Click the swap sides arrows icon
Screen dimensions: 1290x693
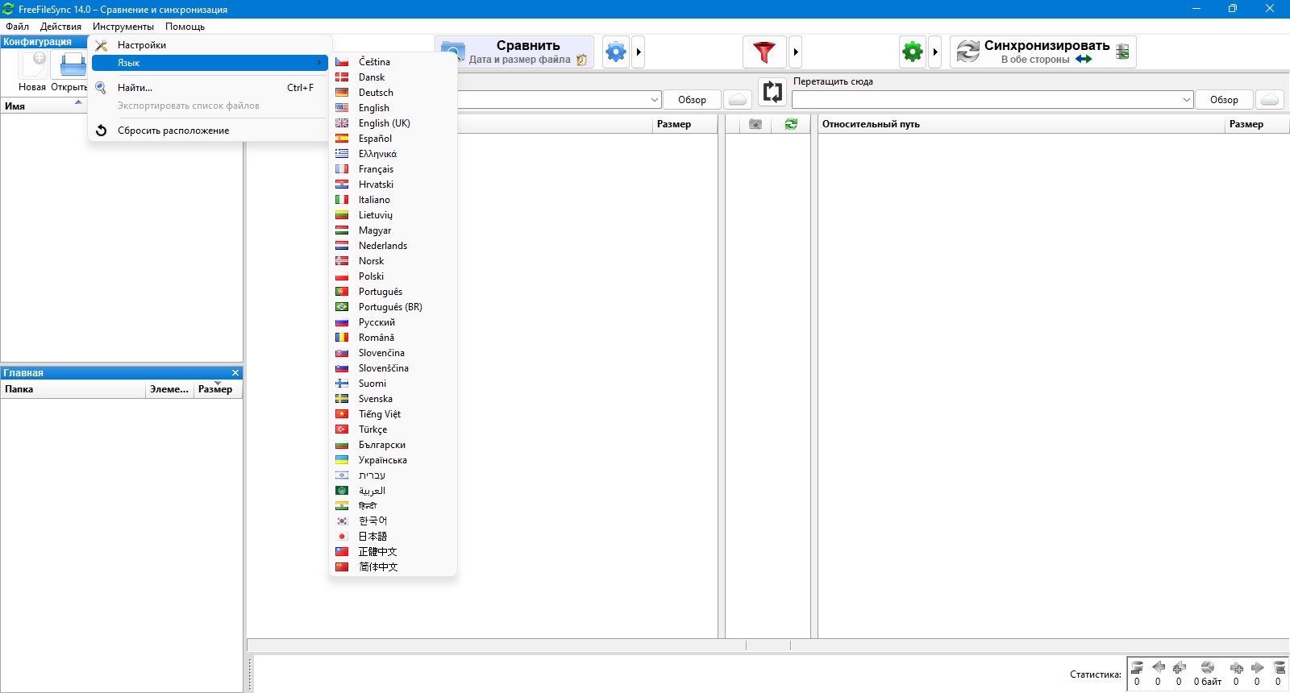[772, 92]
